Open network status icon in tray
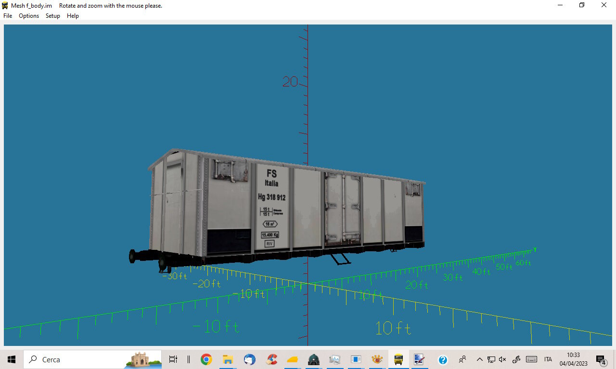616x369 pixels. (491, 359)
